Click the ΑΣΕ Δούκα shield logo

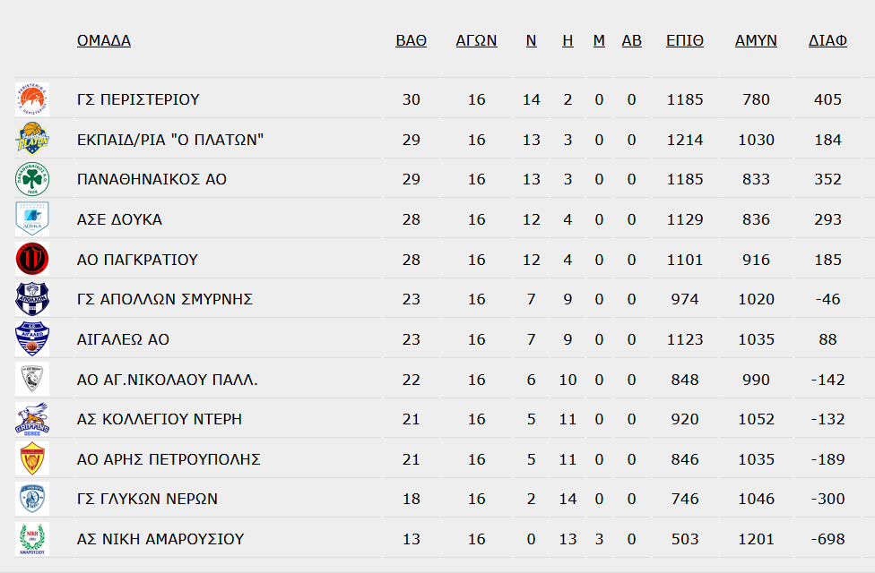coord(32,219)
